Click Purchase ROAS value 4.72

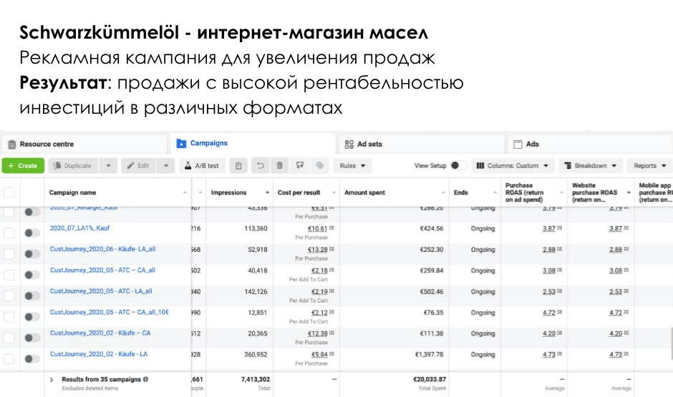click(x=548, y=313)
